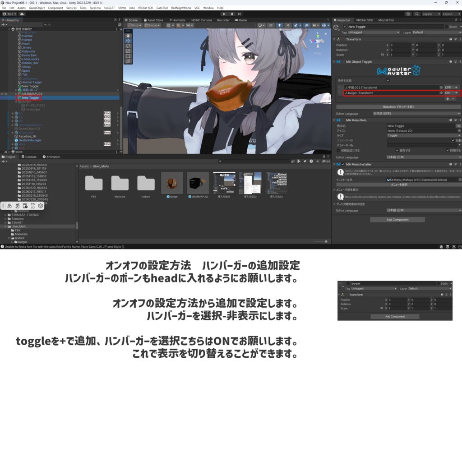The height and width of the screenshot is (462, 462).
Task: Click + to add an Object Toggle entry
Action: click(x=448, y=99)
